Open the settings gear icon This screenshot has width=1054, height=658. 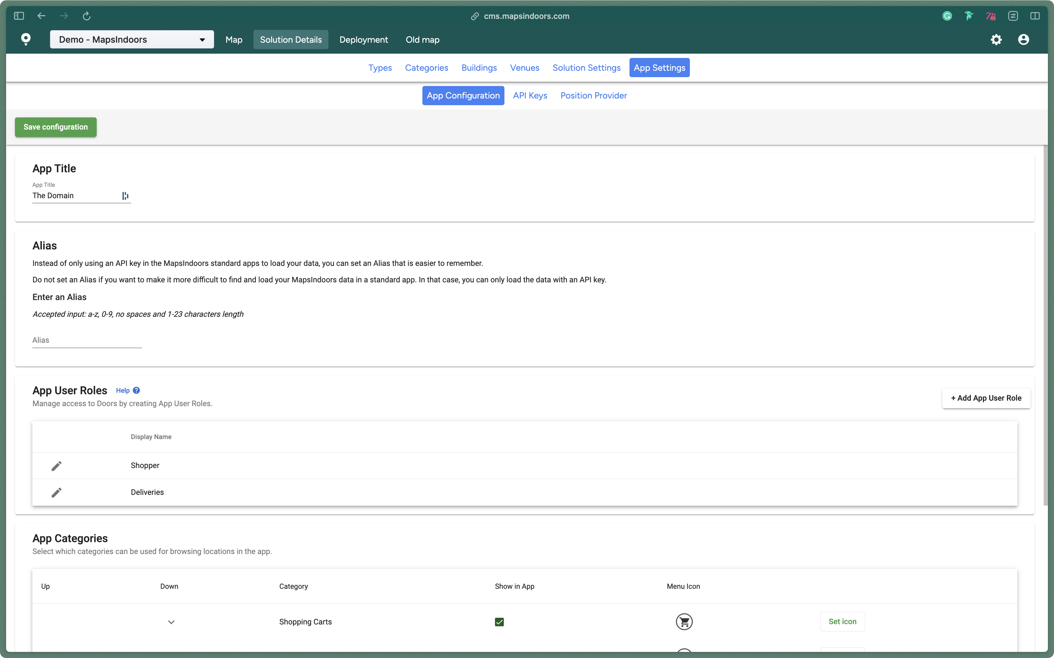point(996,40)
